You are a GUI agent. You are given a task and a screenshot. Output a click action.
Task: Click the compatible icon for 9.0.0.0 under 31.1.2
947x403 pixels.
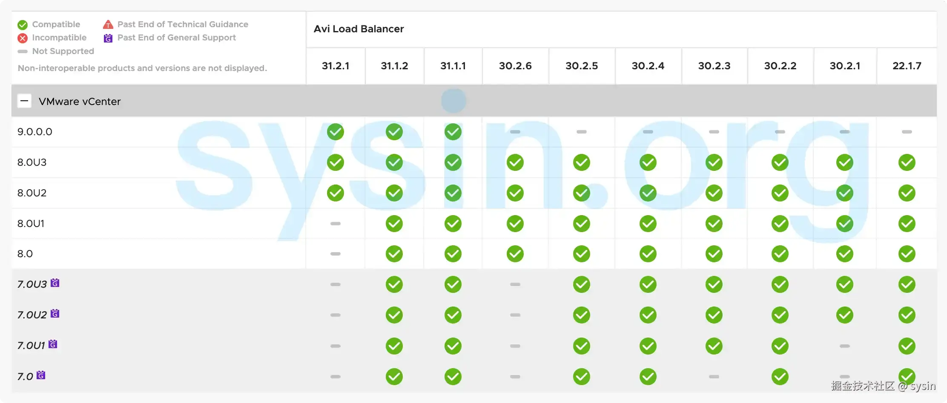(394, 132)
